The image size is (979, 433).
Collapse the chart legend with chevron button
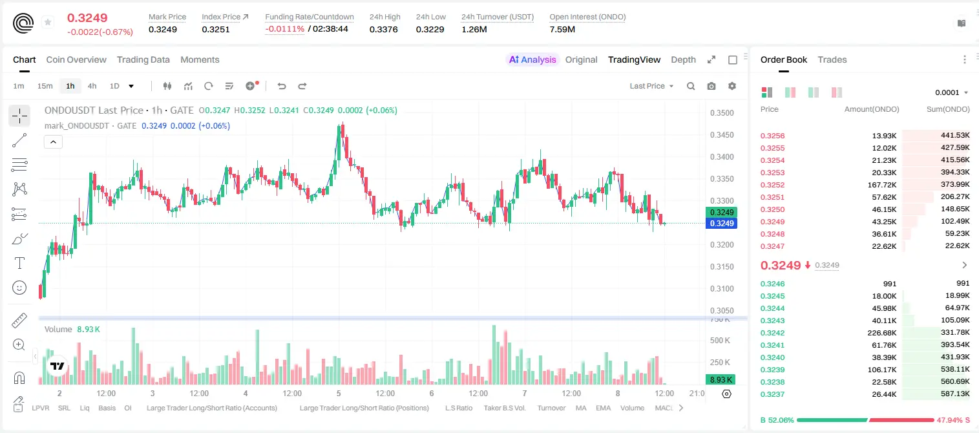(53, 142)
